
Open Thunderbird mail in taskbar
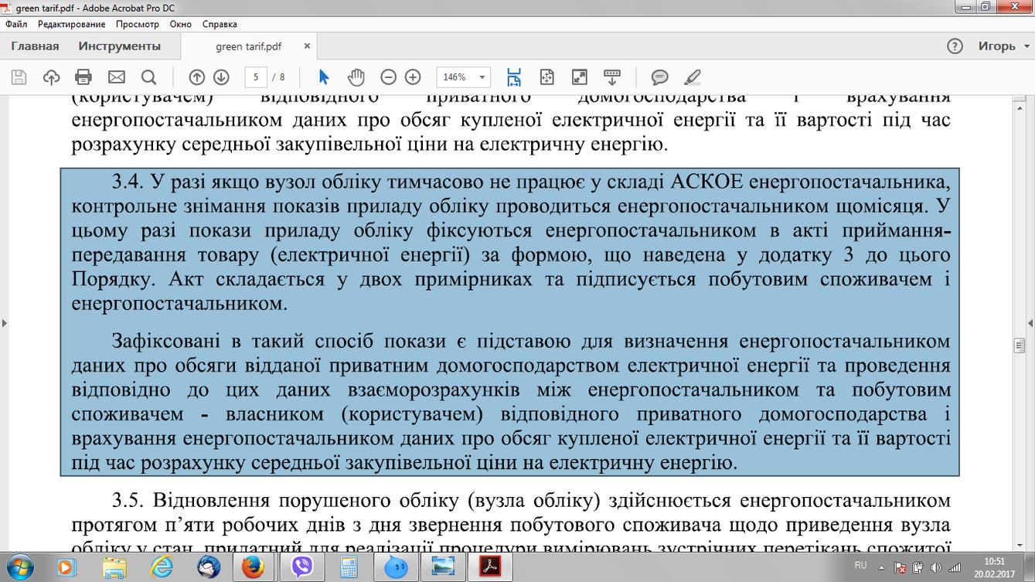point(208,567)
